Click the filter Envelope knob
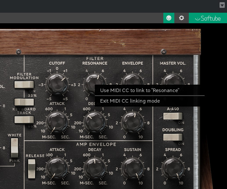The width and height of the screenshot is (227, 189). (133, 80)
